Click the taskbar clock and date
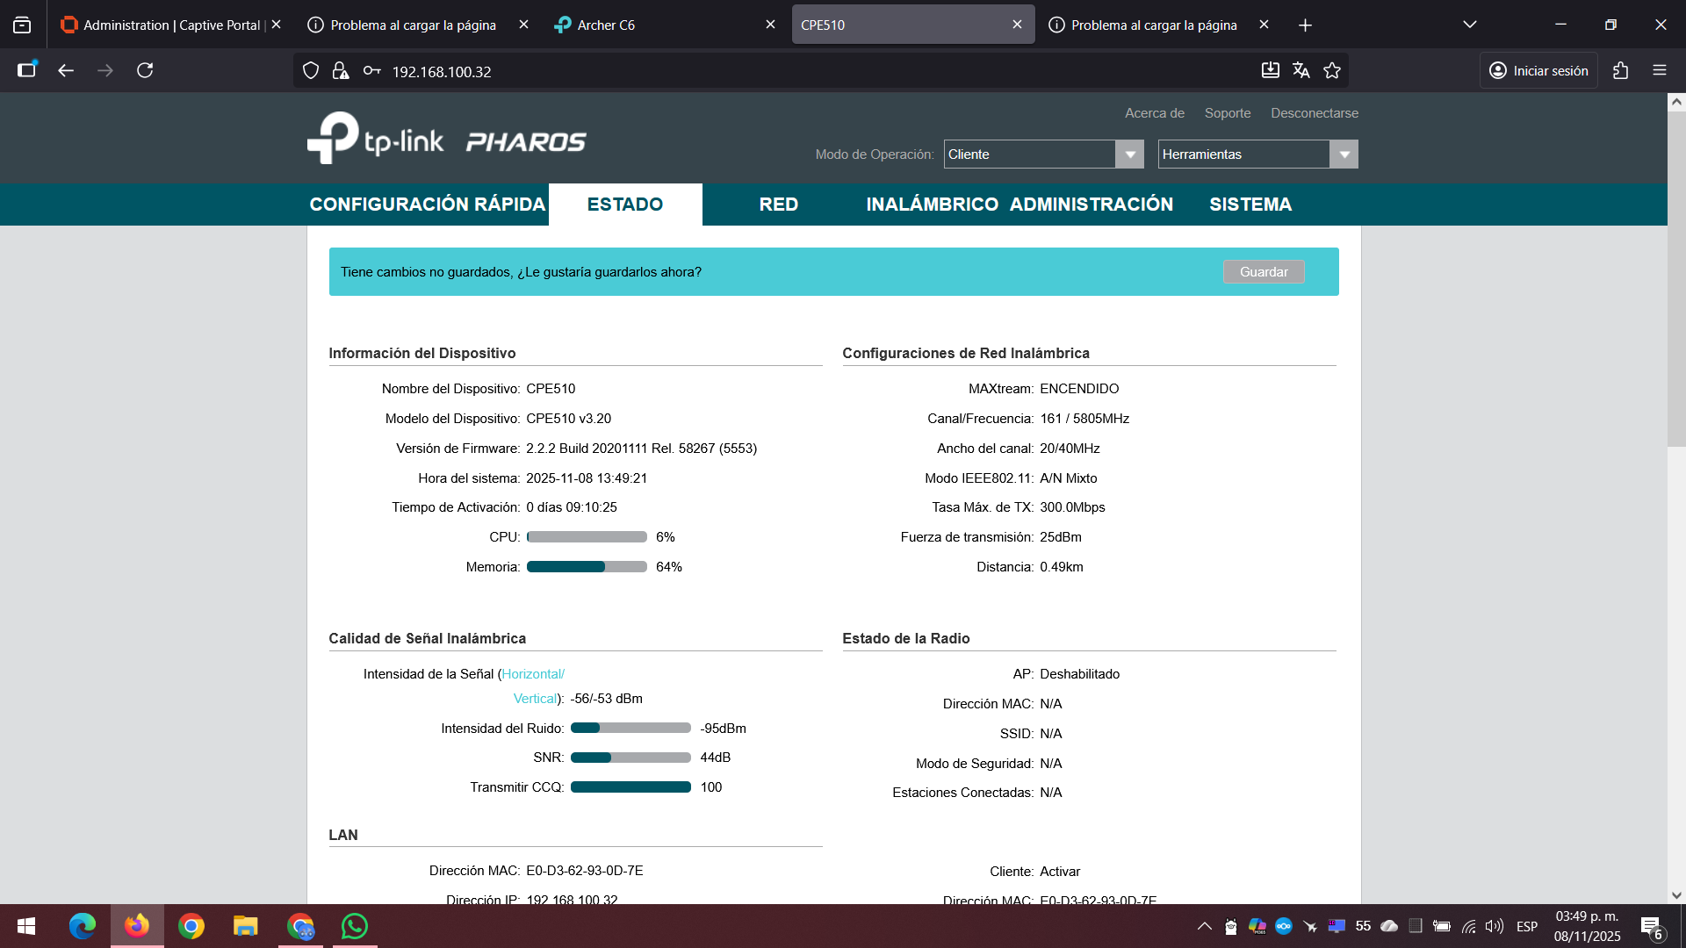The image size is (1686, 948). [1587, 926]
